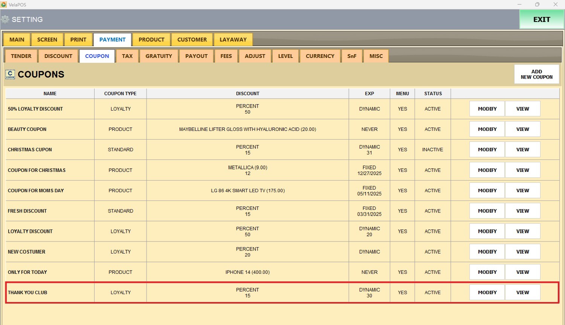565x325 pixels.
Task: Click the STATUS column header
Action: tap(433, 93)
